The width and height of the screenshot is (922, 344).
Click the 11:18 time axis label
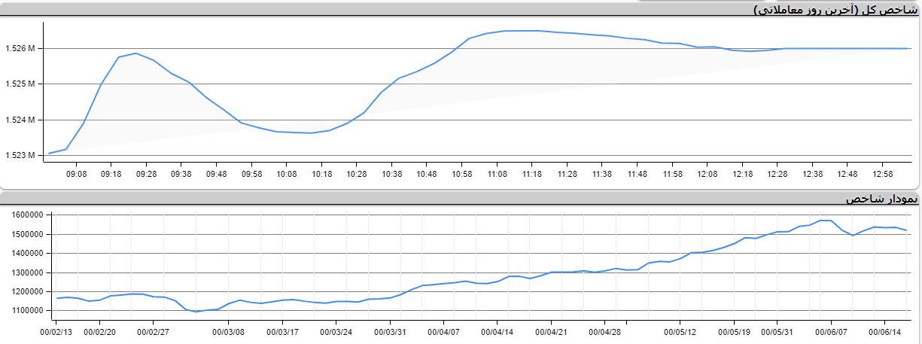tap(531, 174)
